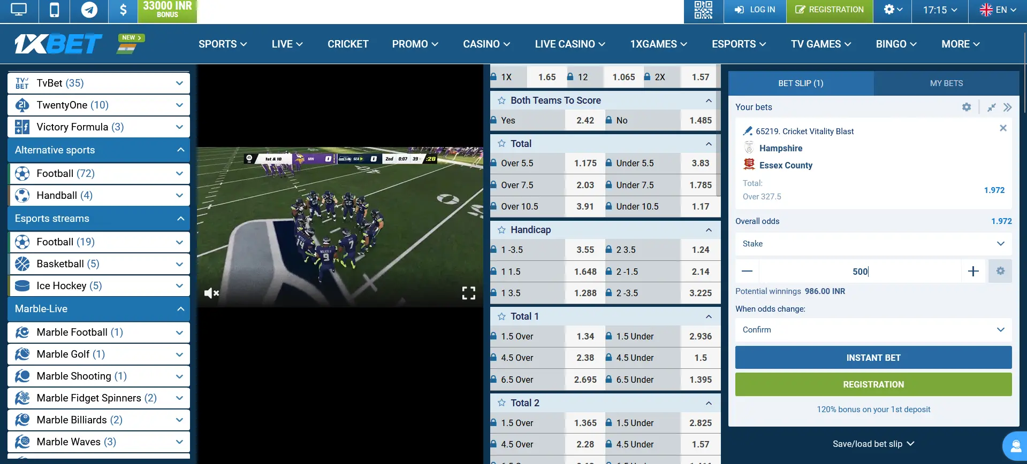Open the time zone 17:15 dropdown
The width and height of the screenshot is (1027, 464).
click(940, 10)
